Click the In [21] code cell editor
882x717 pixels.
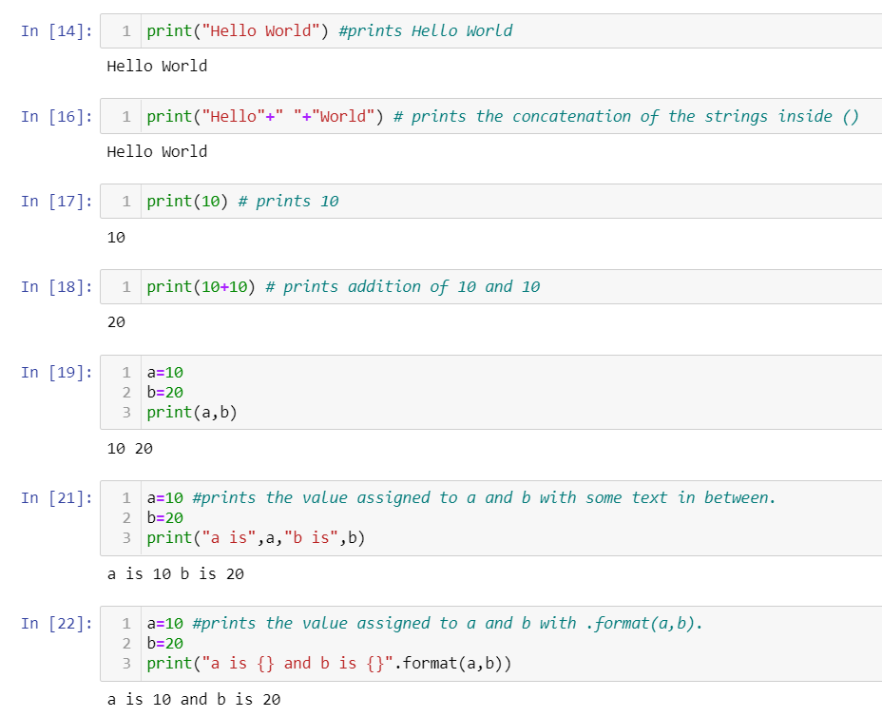click(x=491, y=517)
